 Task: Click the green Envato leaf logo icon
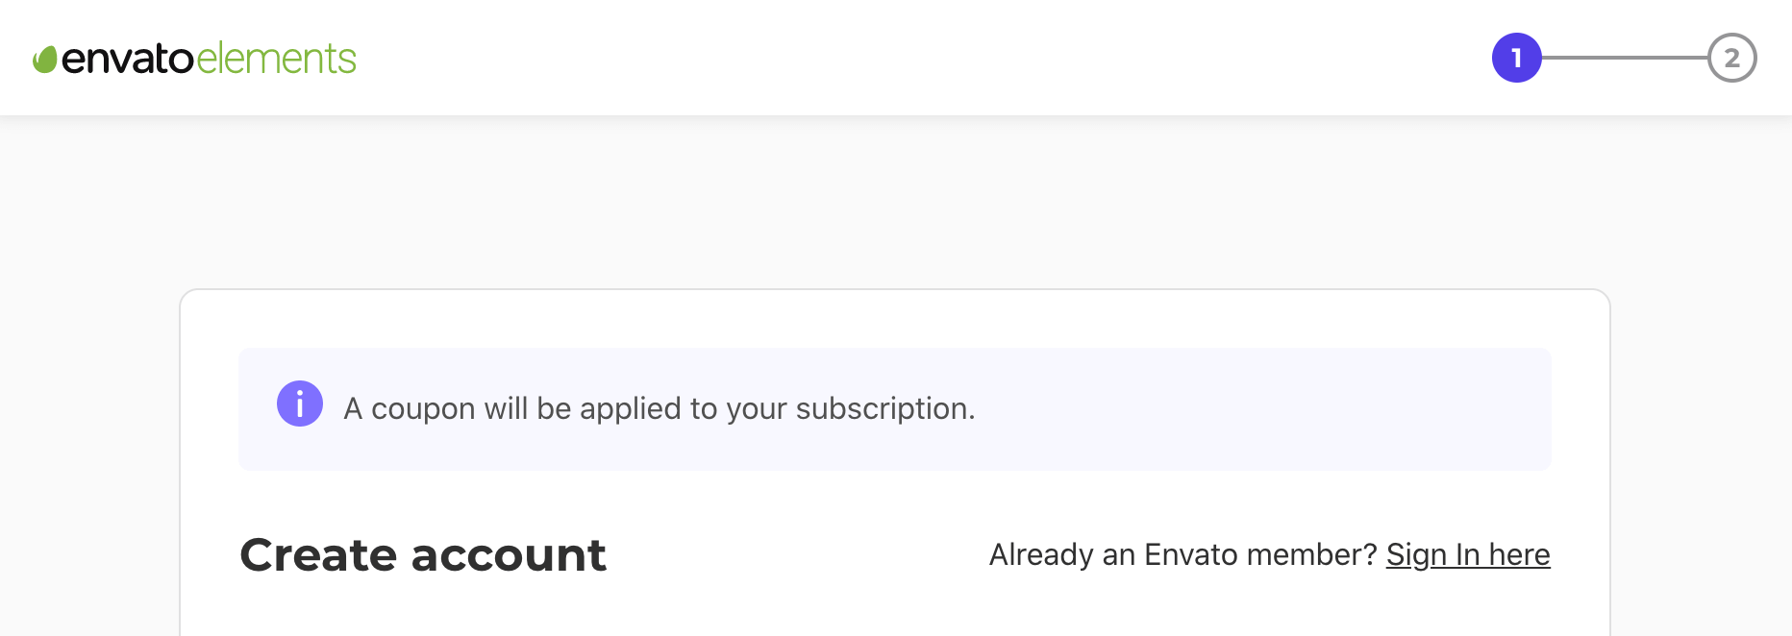[x=45, y=60]
